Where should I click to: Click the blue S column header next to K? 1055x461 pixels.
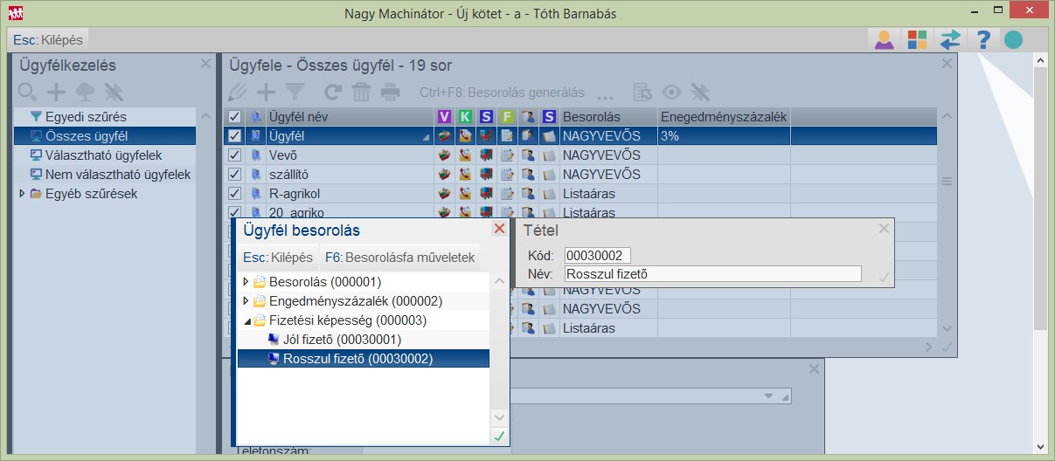(x=486, y=116)
